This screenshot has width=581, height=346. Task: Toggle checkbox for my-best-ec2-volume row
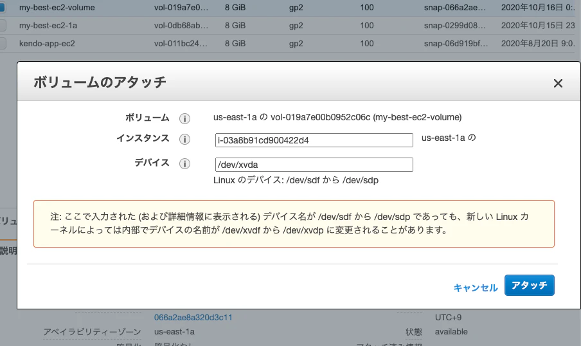pyautogui.click(x=2, y=8)
